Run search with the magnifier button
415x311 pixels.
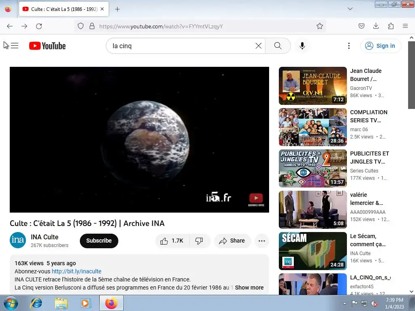point(278,46)
